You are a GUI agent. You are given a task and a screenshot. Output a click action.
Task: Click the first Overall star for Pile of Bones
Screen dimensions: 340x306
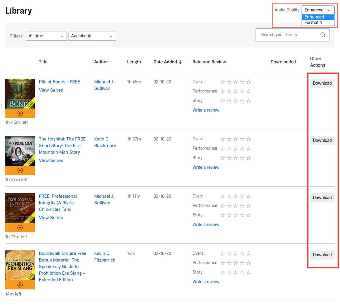223,82
